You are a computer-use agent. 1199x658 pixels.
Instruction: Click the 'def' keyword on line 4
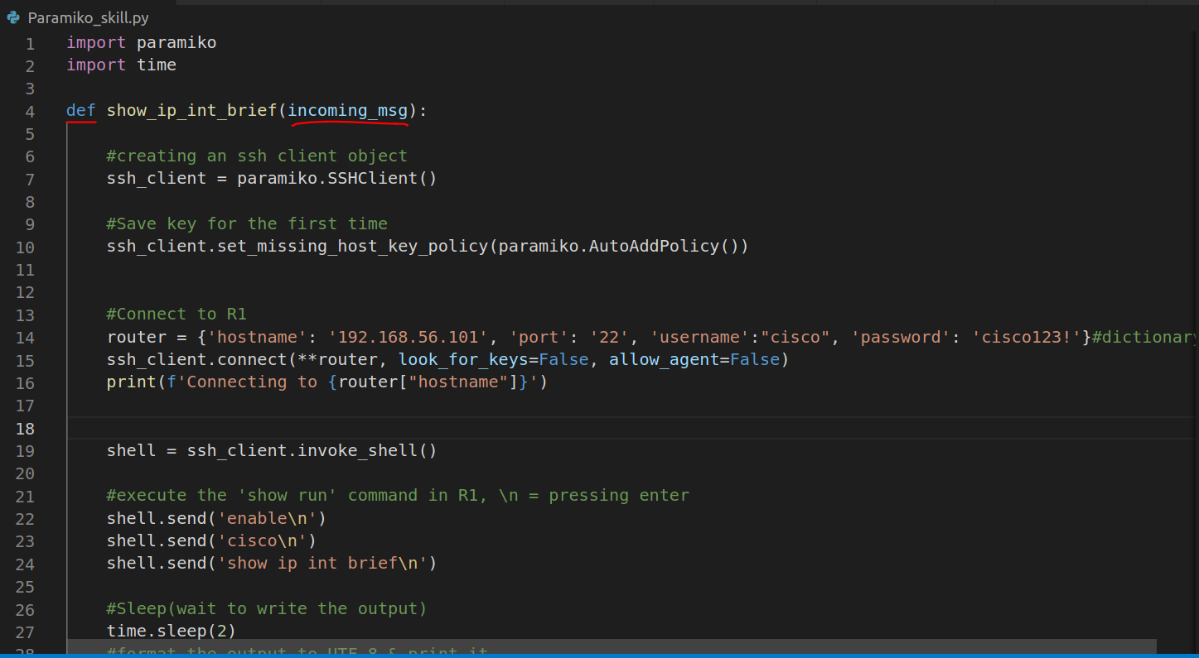coord(81,110)
